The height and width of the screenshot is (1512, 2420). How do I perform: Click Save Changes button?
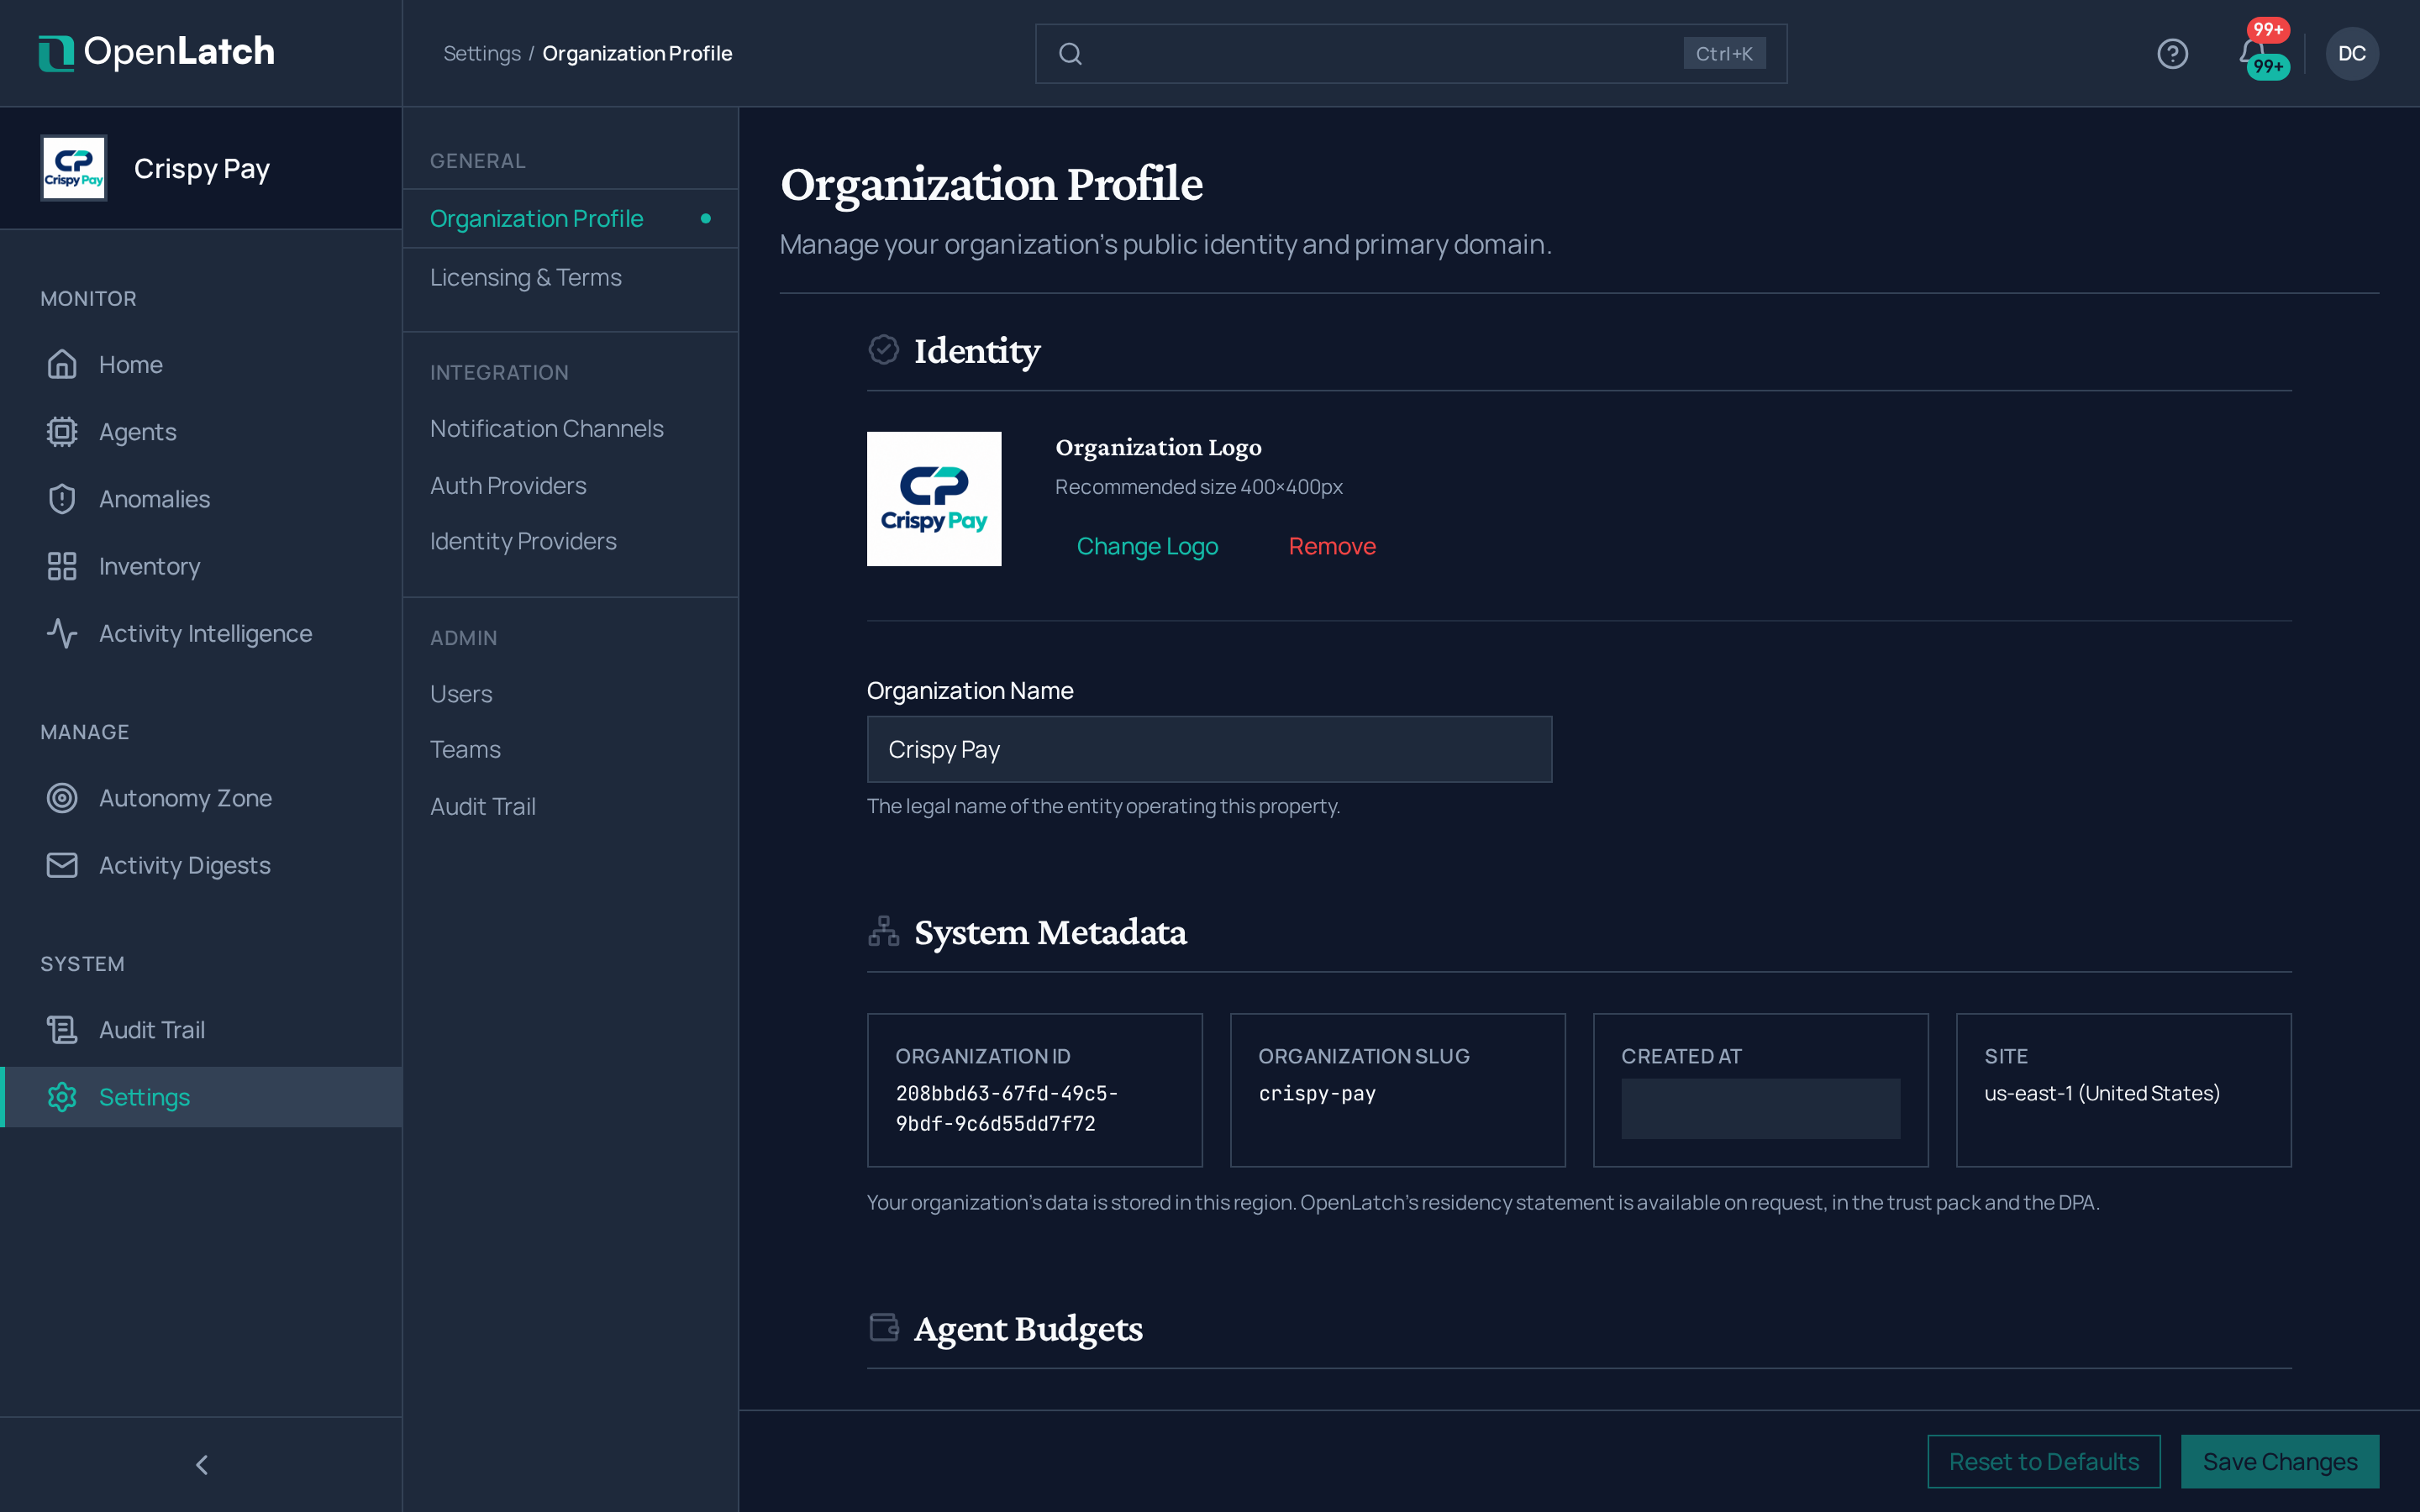point(2280,1462)
